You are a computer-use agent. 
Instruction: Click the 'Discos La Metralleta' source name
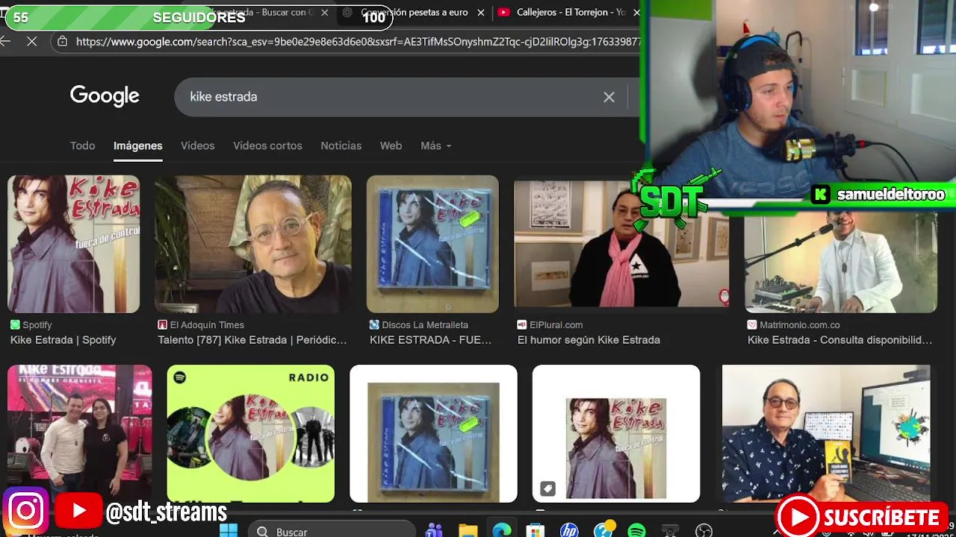(425, 325)
